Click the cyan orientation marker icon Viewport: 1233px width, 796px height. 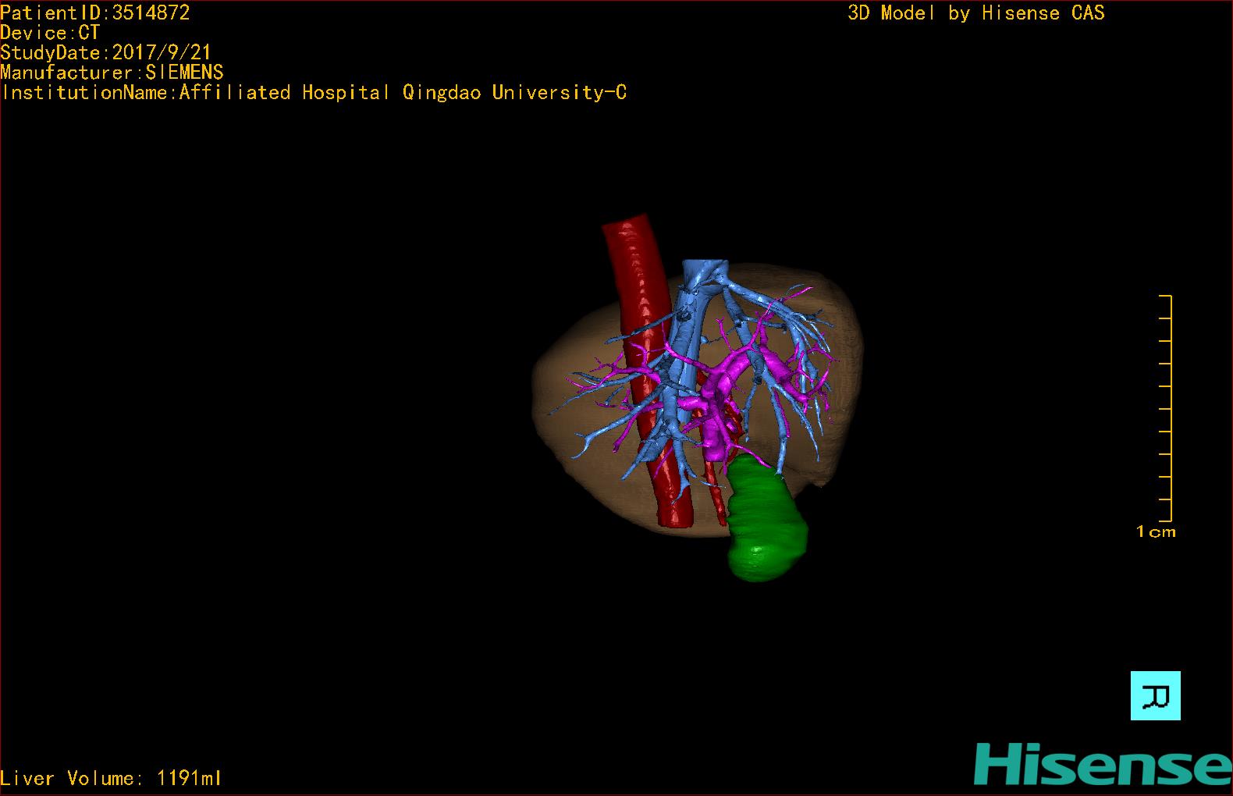click(x=1155, y=695)
